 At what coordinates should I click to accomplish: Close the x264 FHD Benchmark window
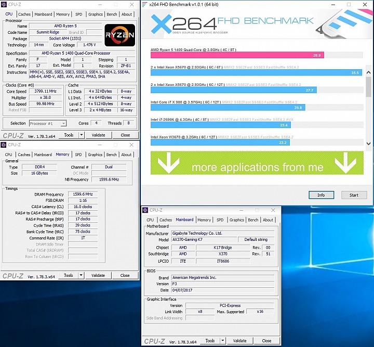(x=365, y=5)
